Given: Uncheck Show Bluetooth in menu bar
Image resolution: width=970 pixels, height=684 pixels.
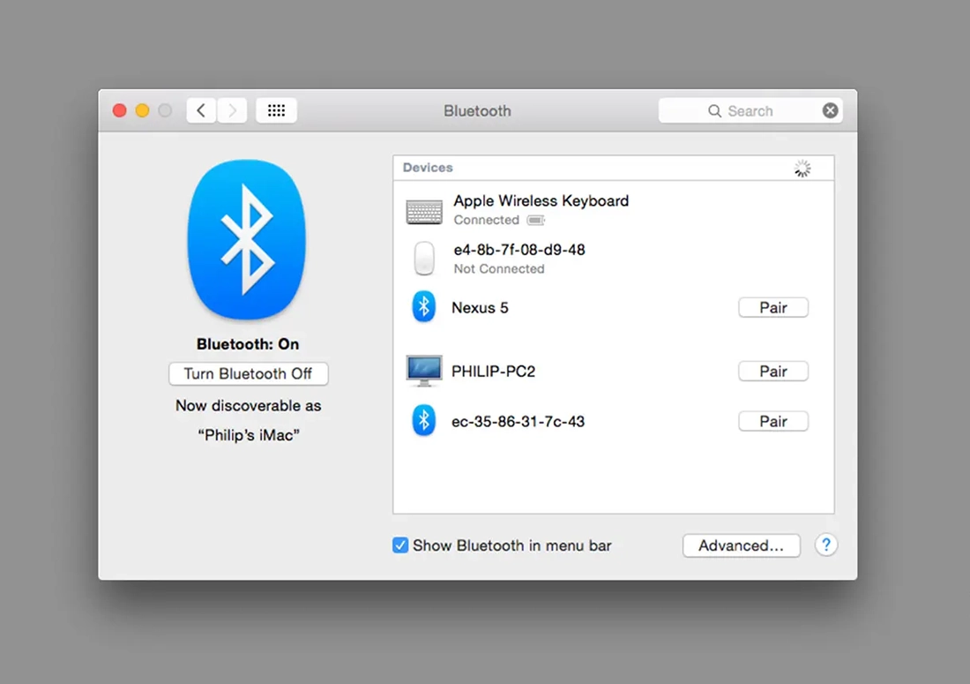Looking at the screenshot, I should pyautogui.click(x=400, y=545).
